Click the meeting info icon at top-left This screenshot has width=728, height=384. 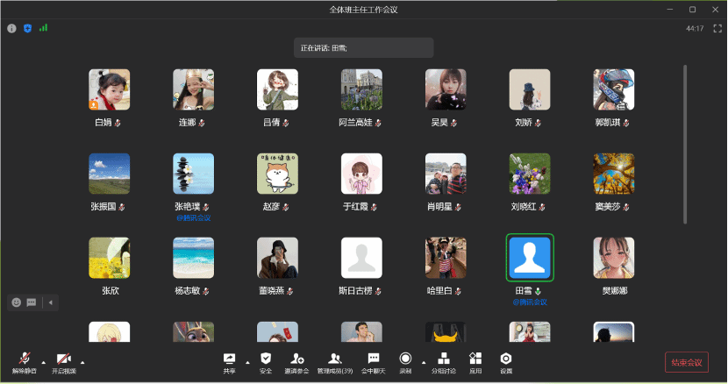(12, 28)
